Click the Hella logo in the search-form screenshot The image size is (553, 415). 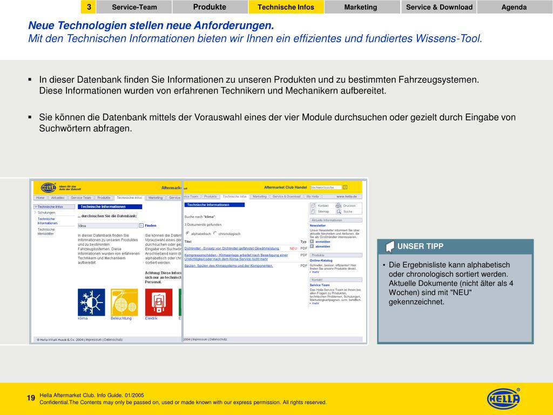[48, 188]
